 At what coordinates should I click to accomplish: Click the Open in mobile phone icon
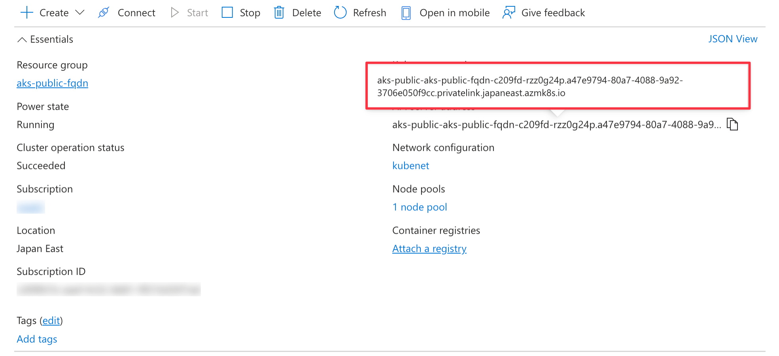click(406, 13)
